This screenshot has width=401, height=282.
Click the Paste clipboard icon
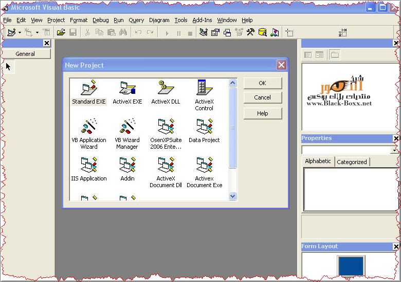click(x=111, y=32)
